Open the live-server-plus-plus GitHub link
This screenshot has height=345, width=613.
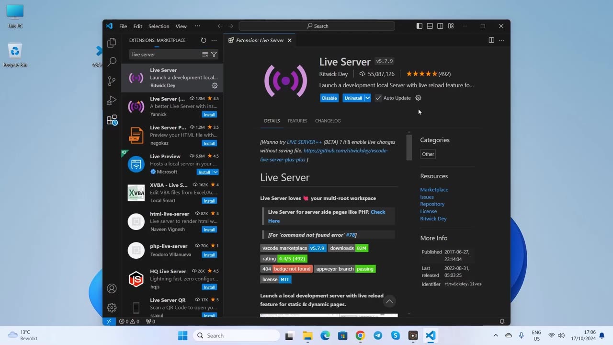(x=324, y=155)
